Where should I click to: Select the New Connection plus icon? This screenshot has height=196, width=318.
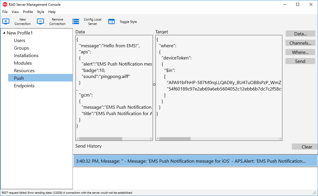click(6, 21)
